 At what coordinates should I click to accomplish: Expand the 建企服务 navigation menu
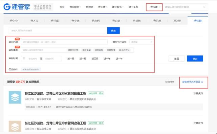coord(118,7)
